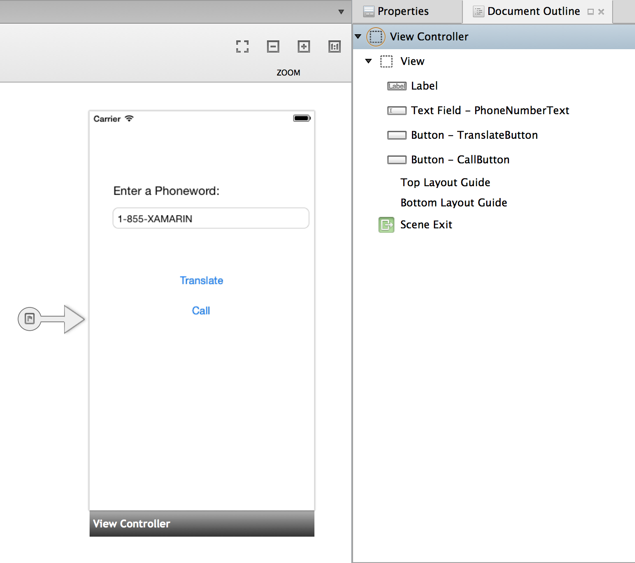Switch to the Properties tab
The height and width of the screenshot is (563, 635).
(403, 11)
